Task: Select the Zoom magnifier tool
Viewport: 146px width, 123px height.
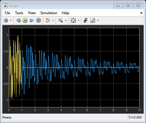Action: click(x=61, y=20)
